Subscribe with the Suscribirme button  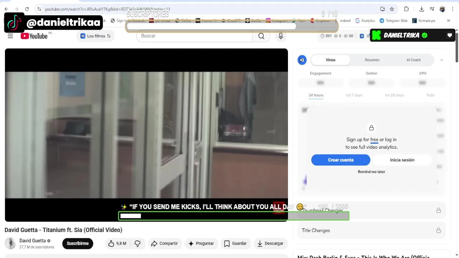(x=77, y=243)
